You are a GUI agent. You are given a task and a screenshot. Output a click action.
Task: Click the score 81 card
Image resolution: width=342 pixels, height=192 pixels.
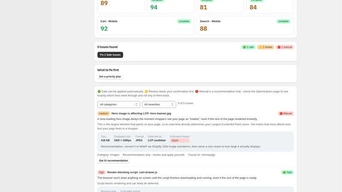point(220,6)
